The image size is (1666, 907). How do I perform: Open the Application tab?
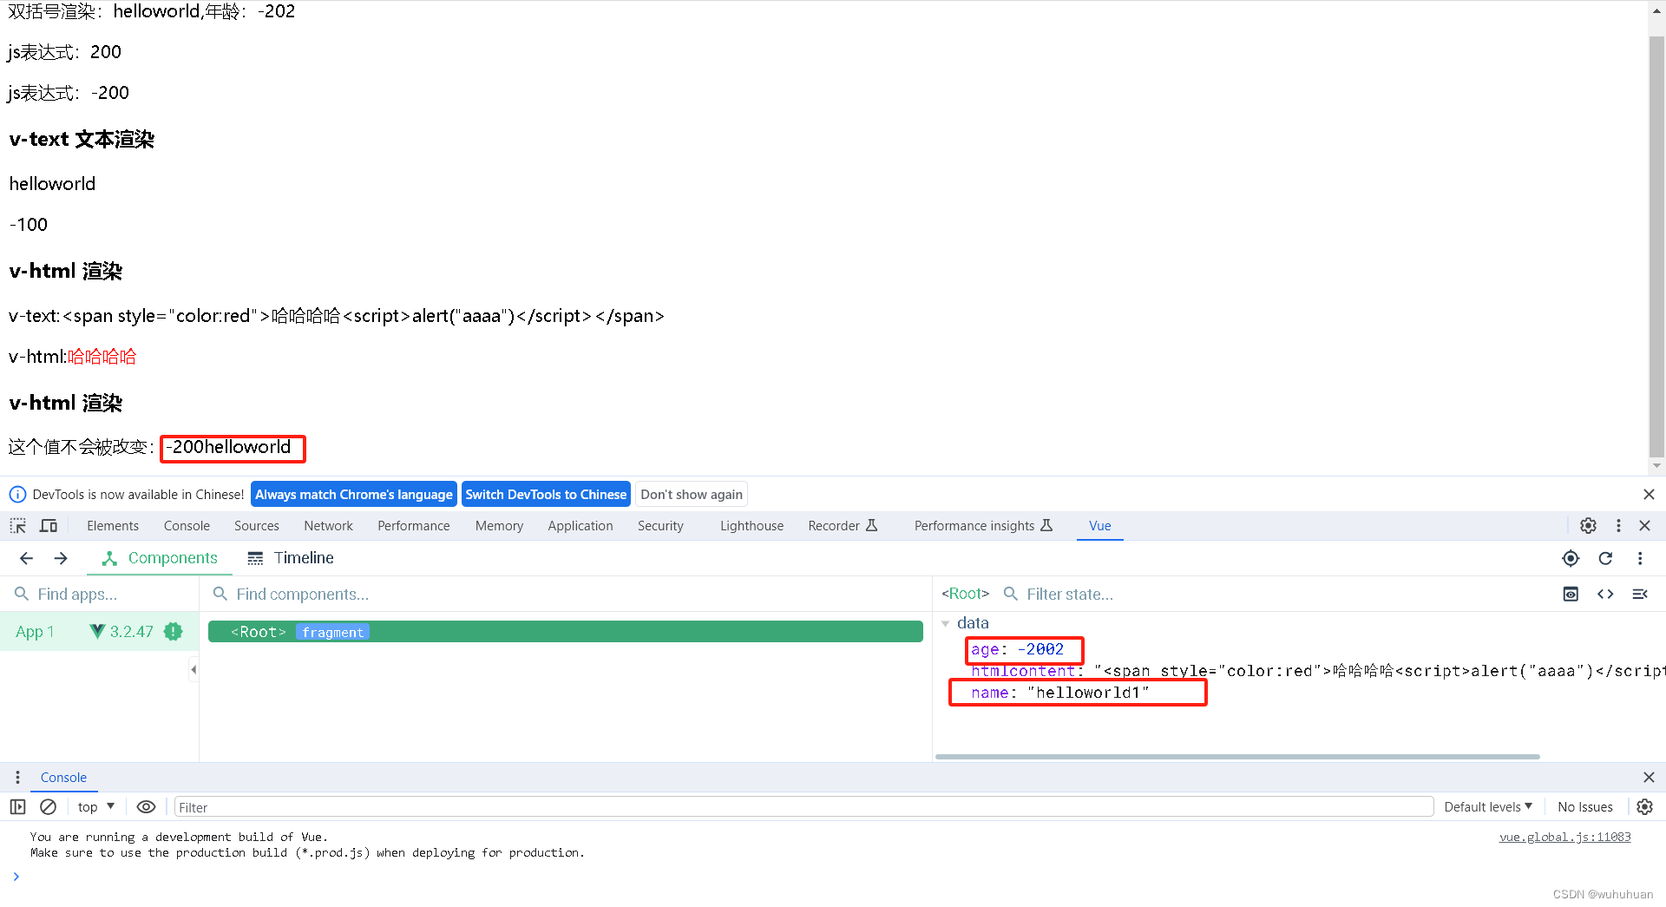pyautogui.click(x=580, y=526)
